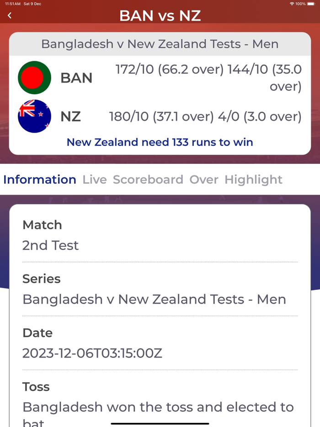Open the Scoreboard tab
Viewport: 320px width, 427px height.
click(148, 180)
